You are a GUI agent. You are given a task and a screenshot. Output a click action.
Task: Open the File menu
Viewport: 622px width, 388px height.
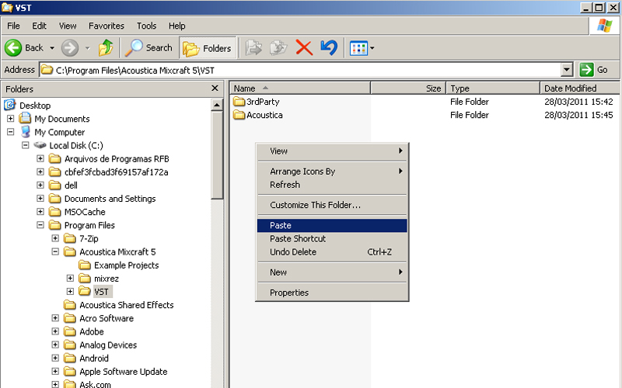[13, 26]
